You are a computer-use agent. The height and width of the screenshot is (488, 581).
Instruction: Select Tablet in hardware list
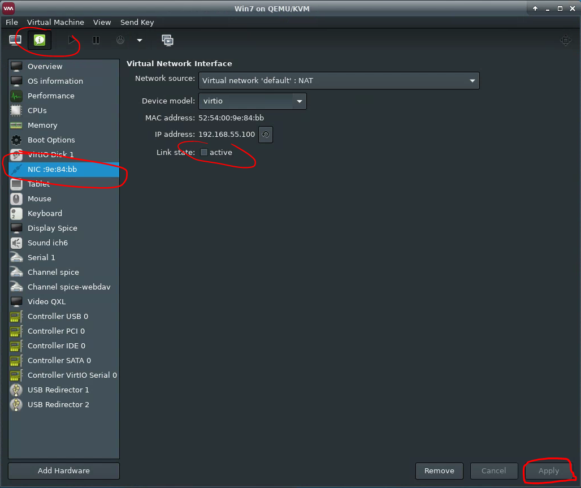tap(64, 184)
